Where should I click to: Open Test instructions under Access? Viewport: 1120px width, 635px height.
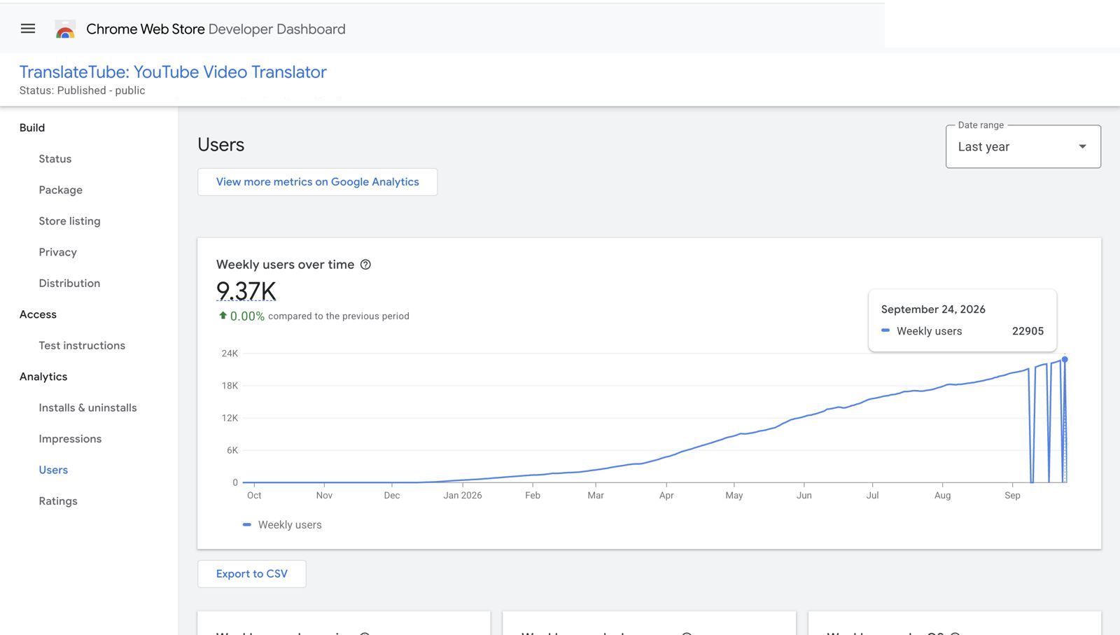click(82, 346)
